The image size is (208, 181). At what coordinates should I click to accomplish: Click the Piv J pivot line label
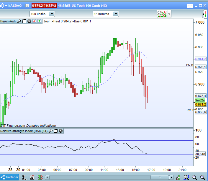pyautogui.click(x=190, y=110)
